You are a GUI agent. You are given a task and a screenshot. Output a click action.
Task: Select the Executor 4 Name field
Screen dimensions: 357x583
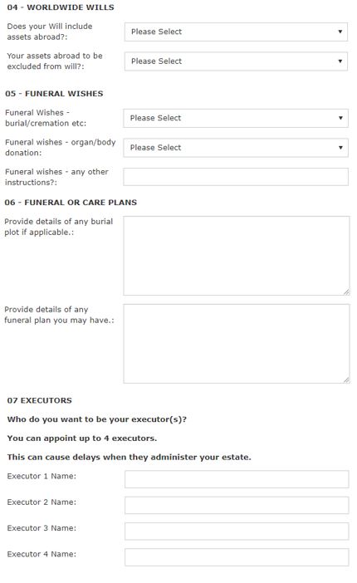click(x=237, y=557)
